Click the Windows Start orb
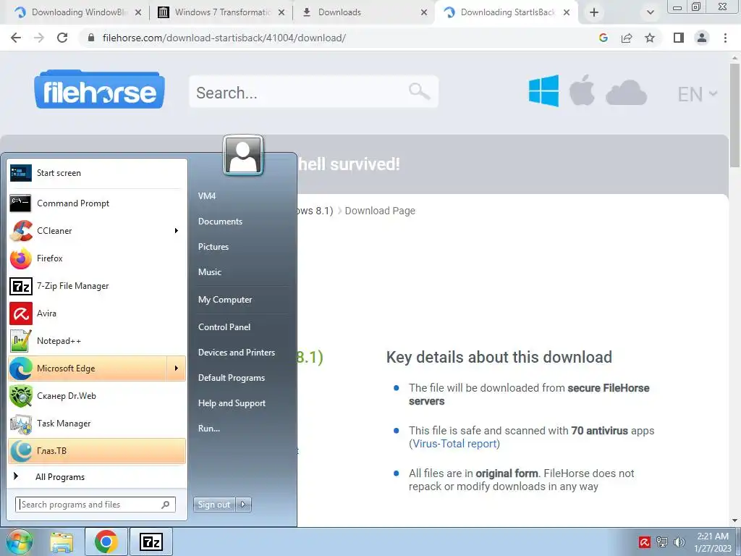 click(x=20, y=542)
